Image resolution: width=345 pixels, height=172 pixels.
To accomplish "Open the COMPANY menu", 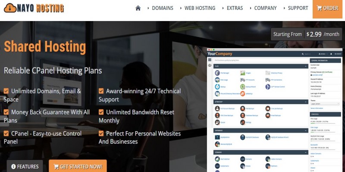I will (x=265, y=8).
